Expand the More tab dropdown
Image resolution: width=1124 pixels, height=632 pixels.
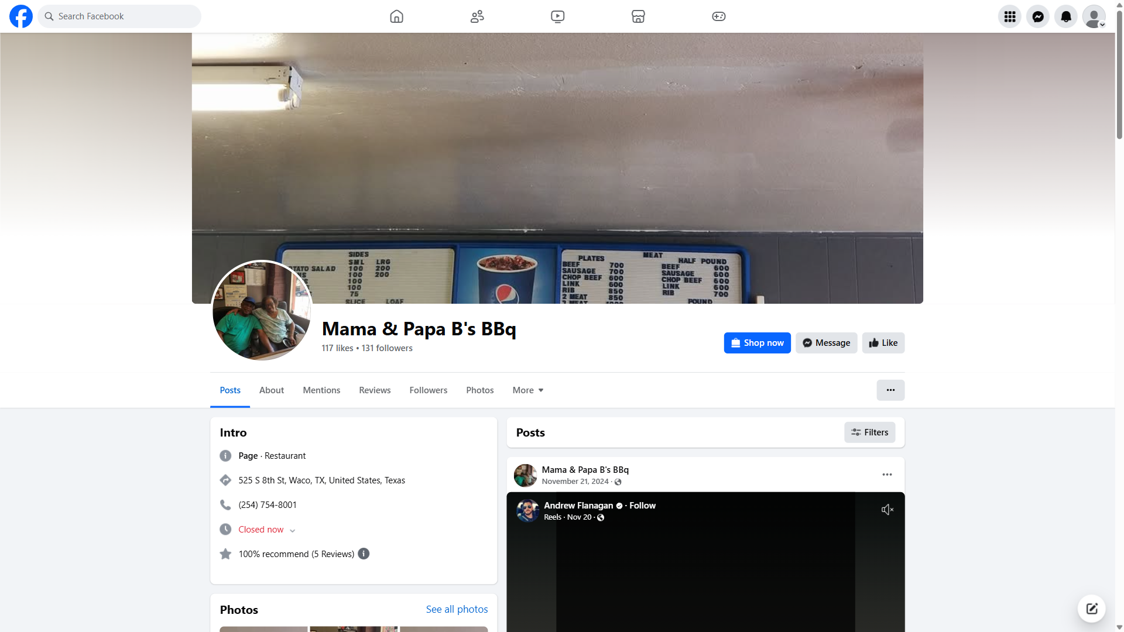[527, 390]
